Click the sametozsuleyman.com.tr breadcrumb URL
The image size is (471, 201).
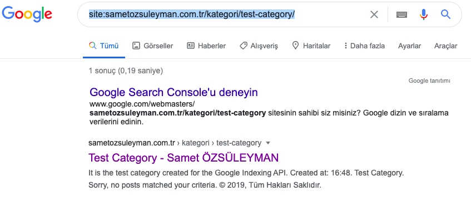132,143
